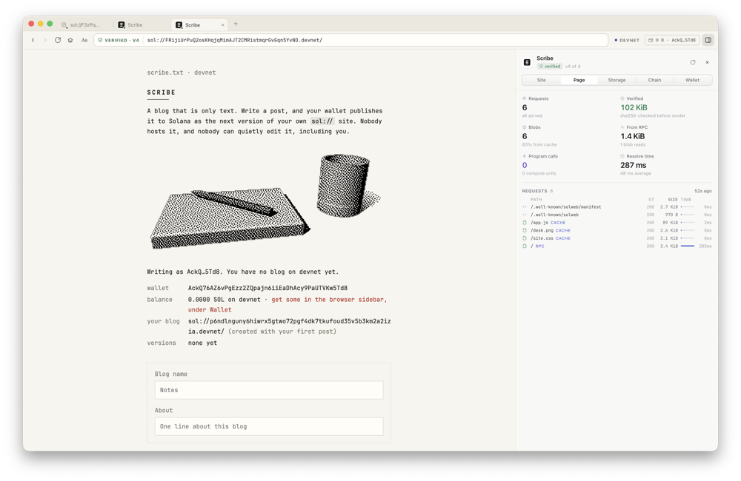The image size is (741, 481).
Task: Click the CACHE tag next to /desk.png
Action: click(x=563, y=230)
